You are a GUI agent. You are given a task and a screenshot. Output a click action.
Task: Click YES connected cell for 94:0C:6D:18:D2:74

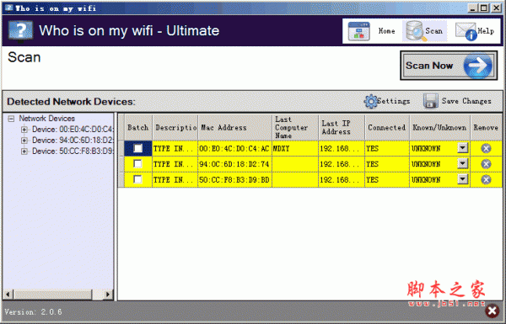click(x=387, y=164)
